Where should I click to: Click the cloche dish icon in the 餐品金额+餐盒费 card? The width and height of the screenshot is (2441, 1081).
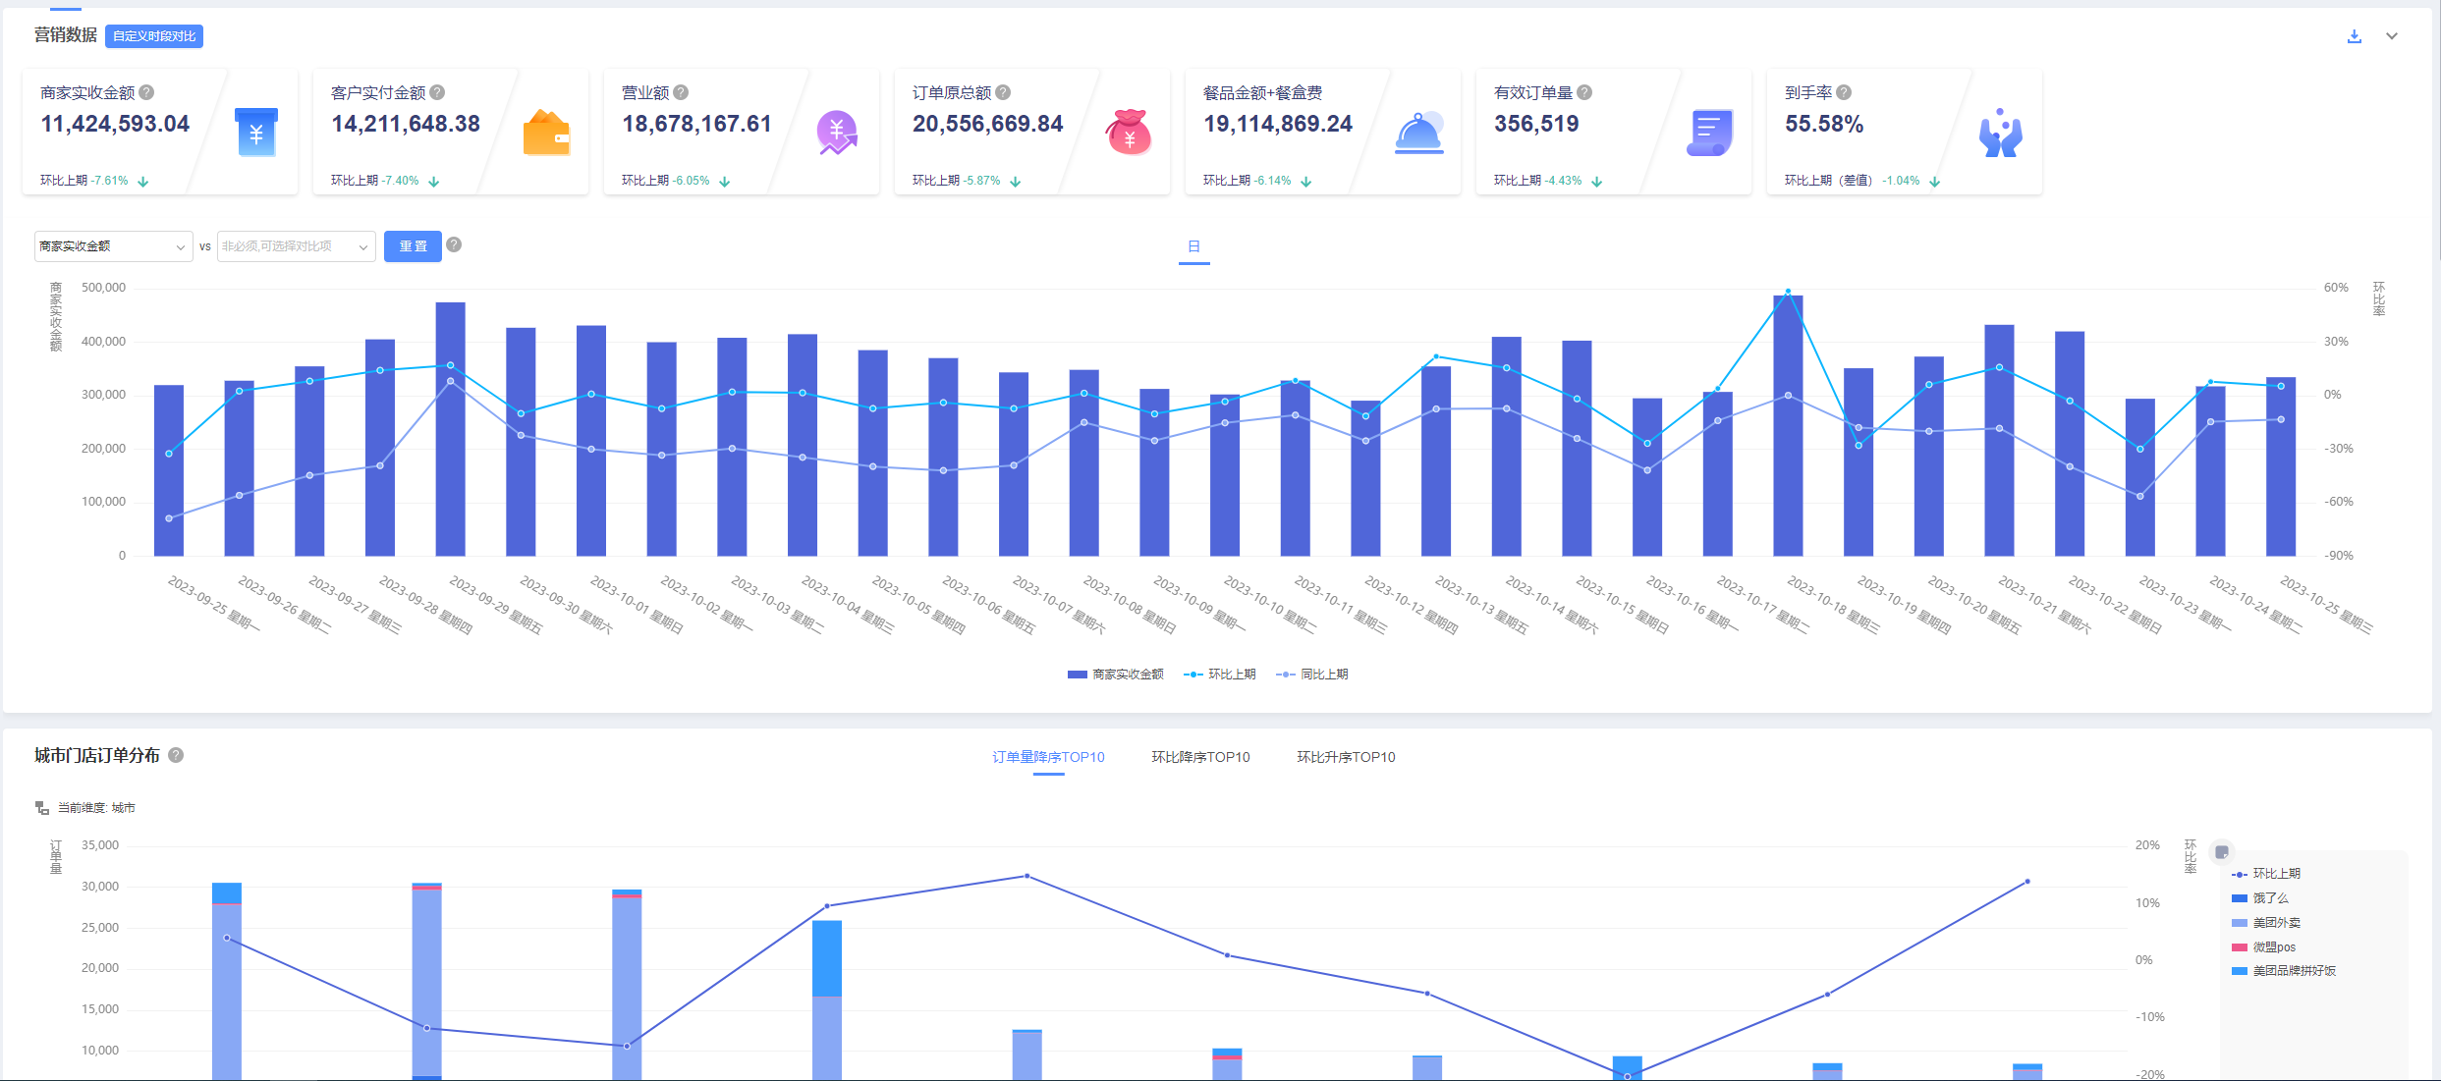[1419, 134]
